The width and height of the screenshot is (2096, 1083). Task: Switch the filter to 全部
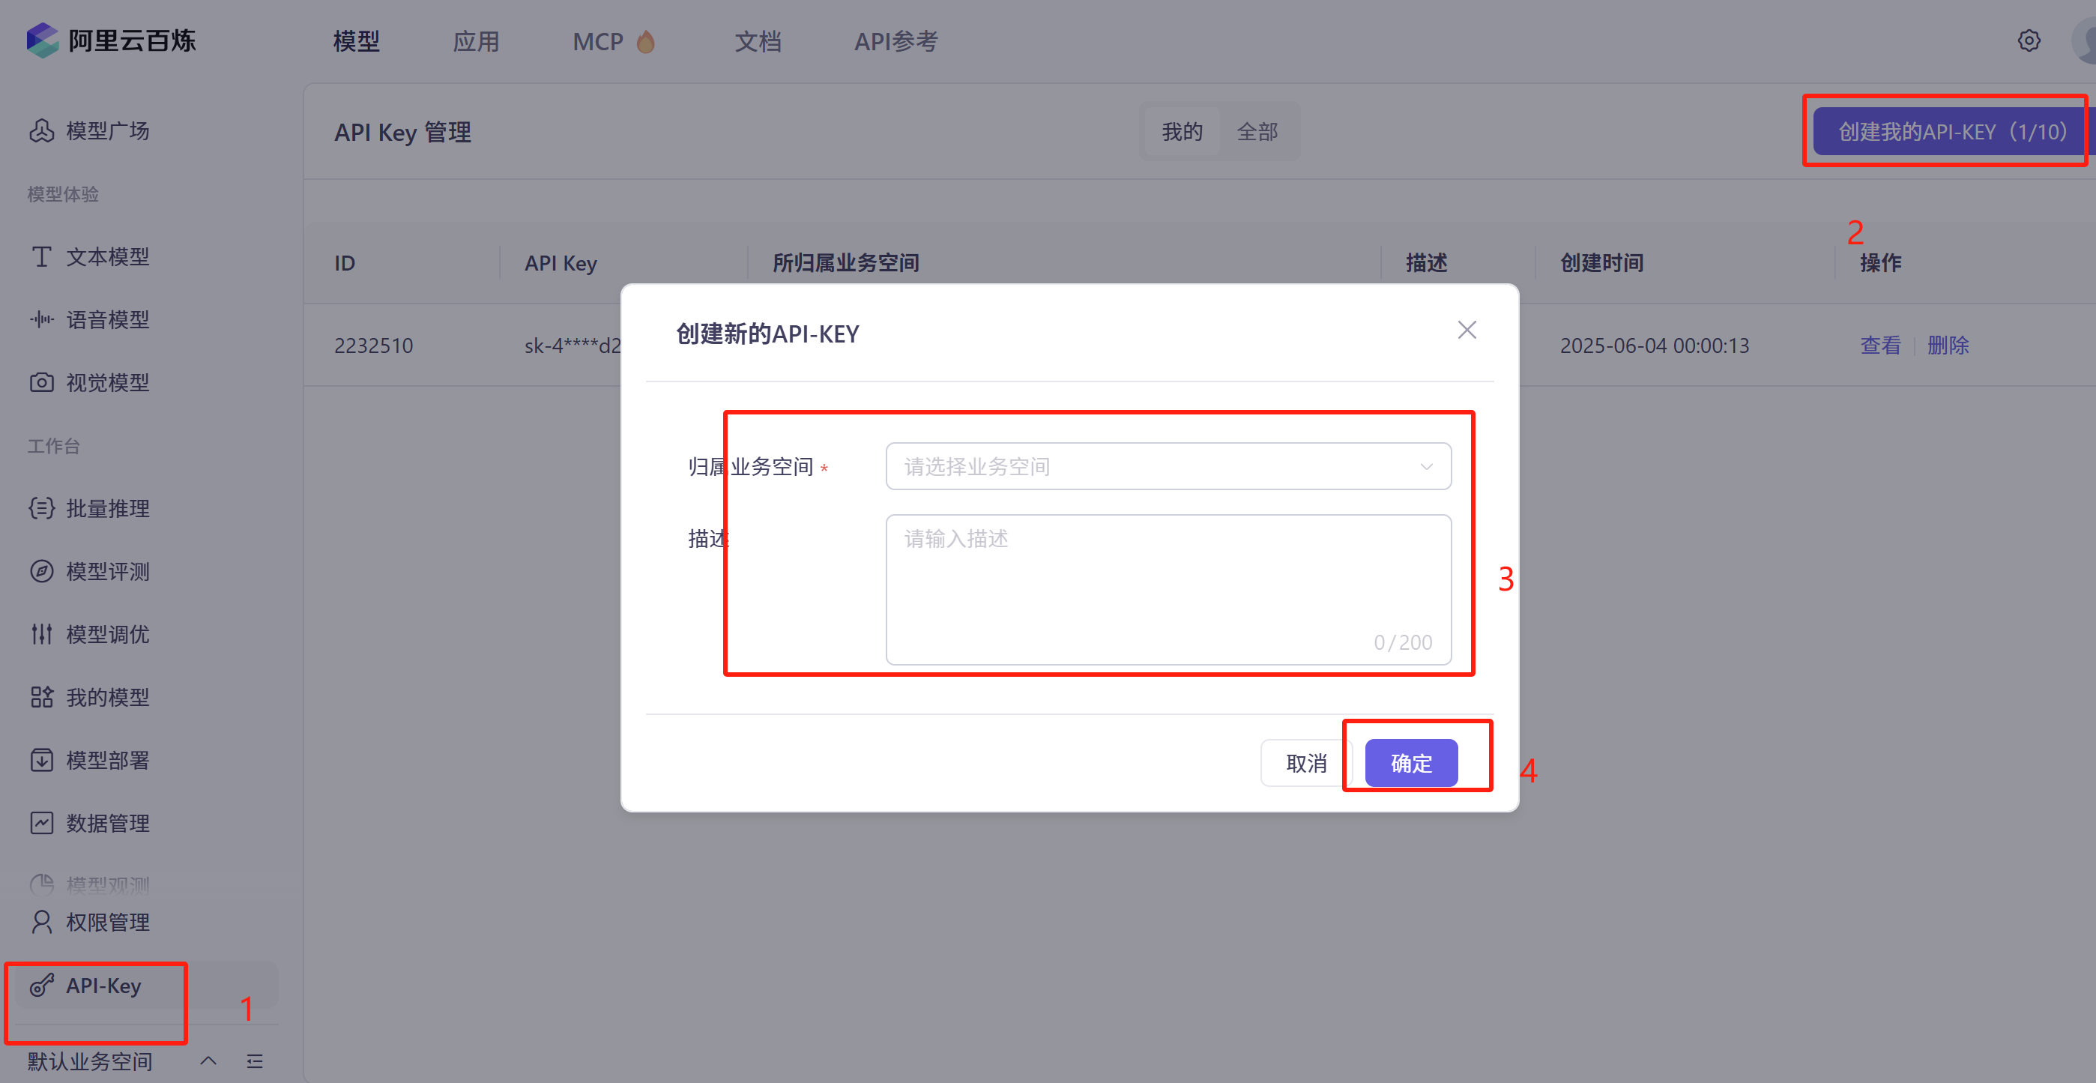[x=1256, y=132]
